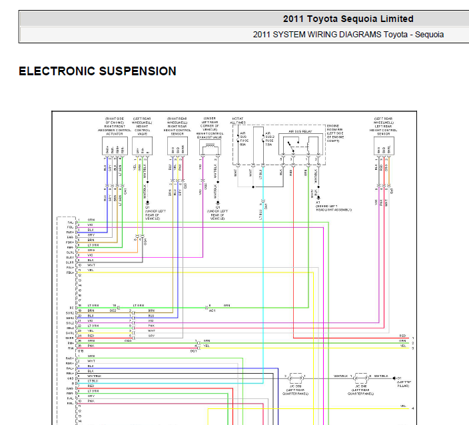Click the 'RED' wire label at off-page reference 1
Image resolution: width=469 pixels, height=425 pixels.
point(402,336)
